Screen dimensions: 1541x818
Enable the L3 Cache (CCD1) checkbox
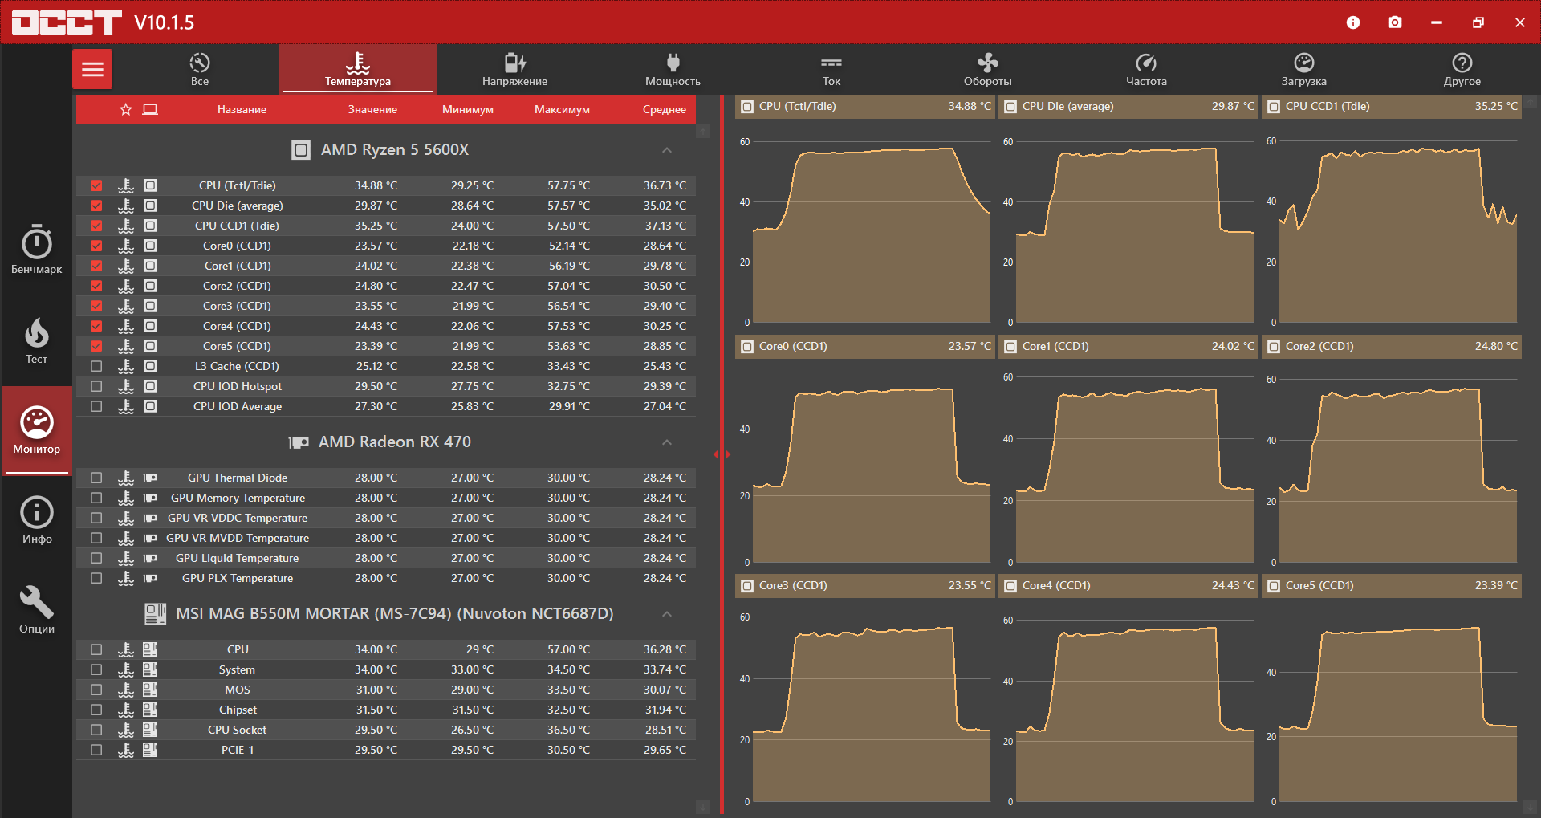click(x=96, y=366)
